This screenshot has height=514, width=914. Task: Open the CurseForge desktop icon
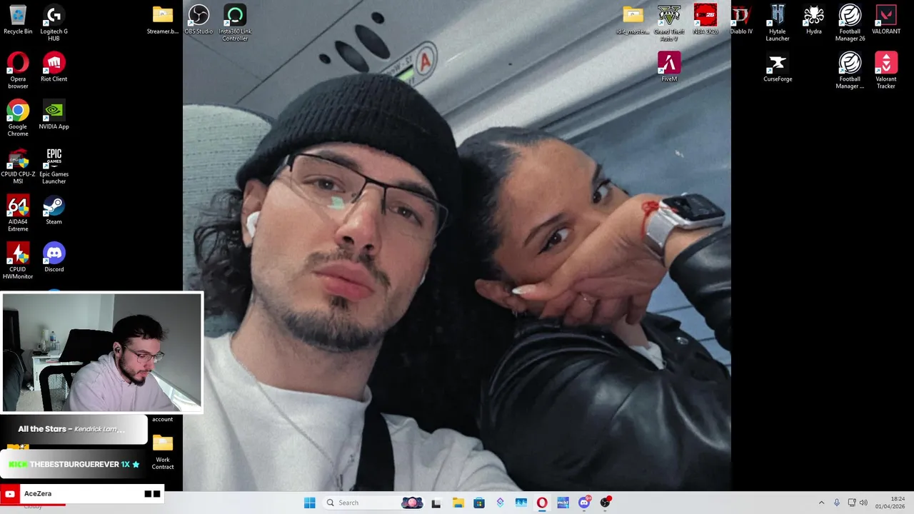click(x=778, y=67)
